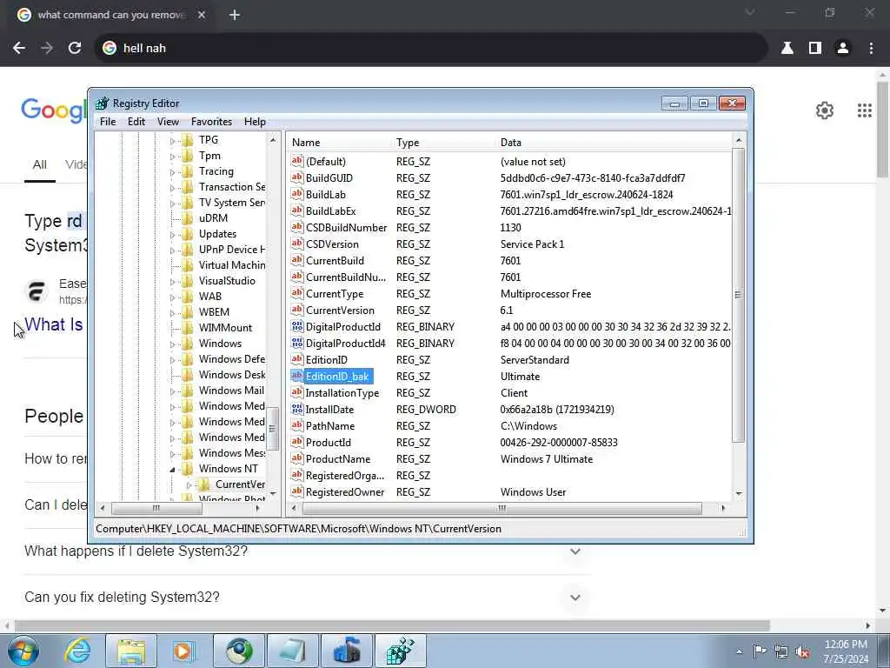
Task: Click the TPG folder icon in tree
Action: click(x=188, y=140)
